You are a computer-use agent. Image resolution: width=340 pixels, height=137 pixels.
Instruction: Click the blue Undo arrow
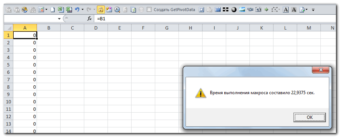77,10
